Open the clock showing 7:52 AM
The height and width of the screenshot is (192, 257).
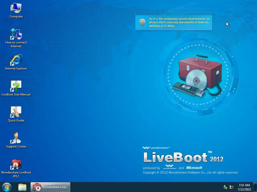coord(244,187)
